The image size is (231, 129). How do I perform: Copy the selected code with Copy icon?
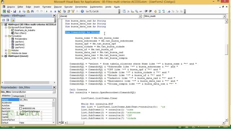tap(24, 11)
